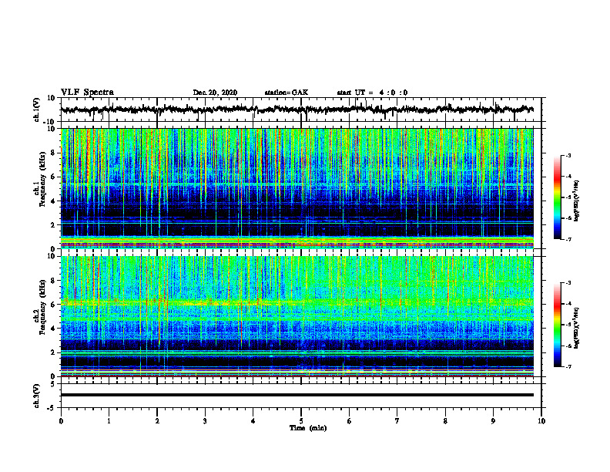Click time axis tick label 3

tap(205, 421)
